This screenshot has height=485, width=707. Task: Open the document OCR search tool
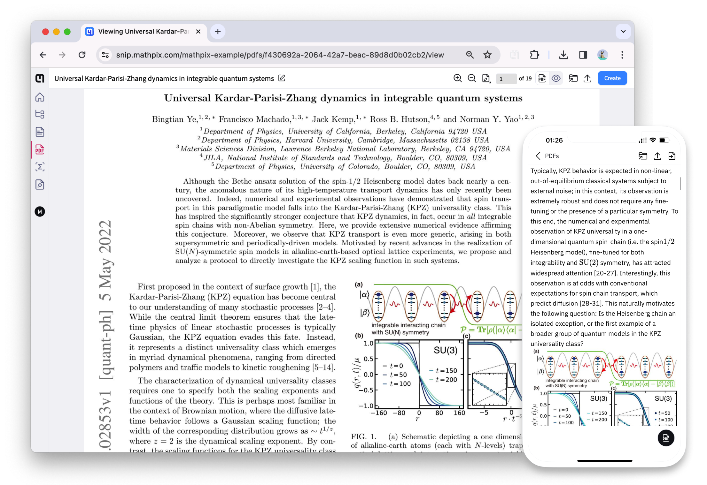pos(40,185)
